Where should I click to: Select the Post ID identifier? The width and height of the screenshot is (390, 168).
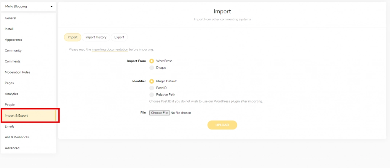coord(152,88)
